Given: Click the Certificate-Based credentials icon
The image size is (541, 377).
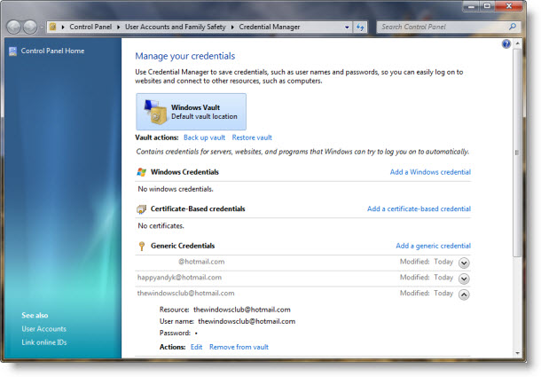Looking at the screenshot, I should click(x=142, y=208).
